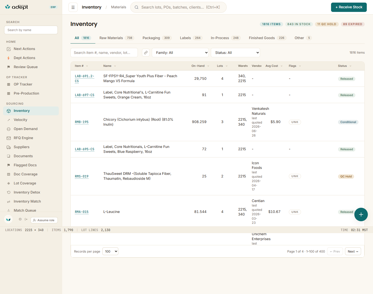The image size is (373, 294).
Task: Open item link RMB-195
Action: click(82, 122)
